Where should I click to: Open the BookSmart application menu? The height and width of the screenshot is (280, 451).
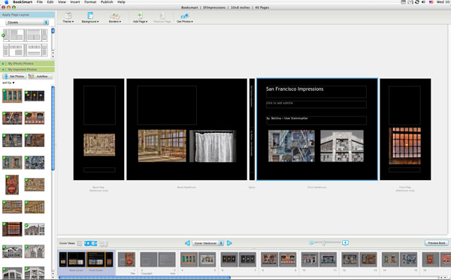click(x=23, y=2)
